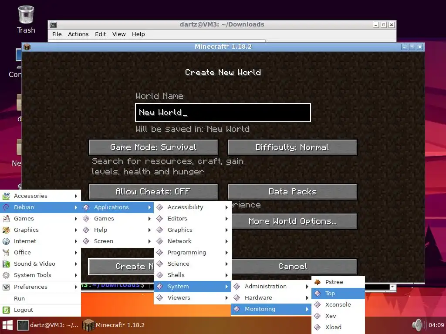Click terminal scrollbar down arrow

pos(392,287)
